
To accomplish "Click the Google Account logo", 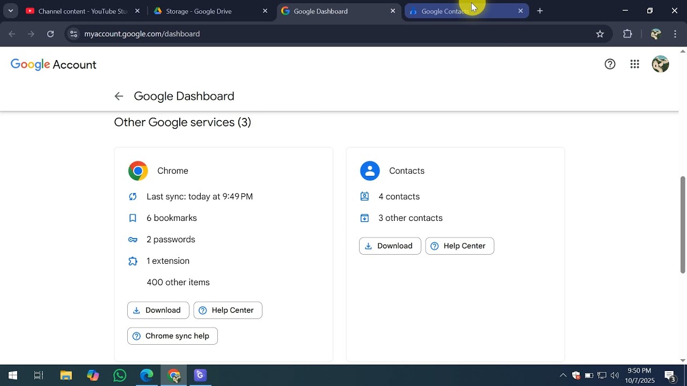I will click(54, 65).
